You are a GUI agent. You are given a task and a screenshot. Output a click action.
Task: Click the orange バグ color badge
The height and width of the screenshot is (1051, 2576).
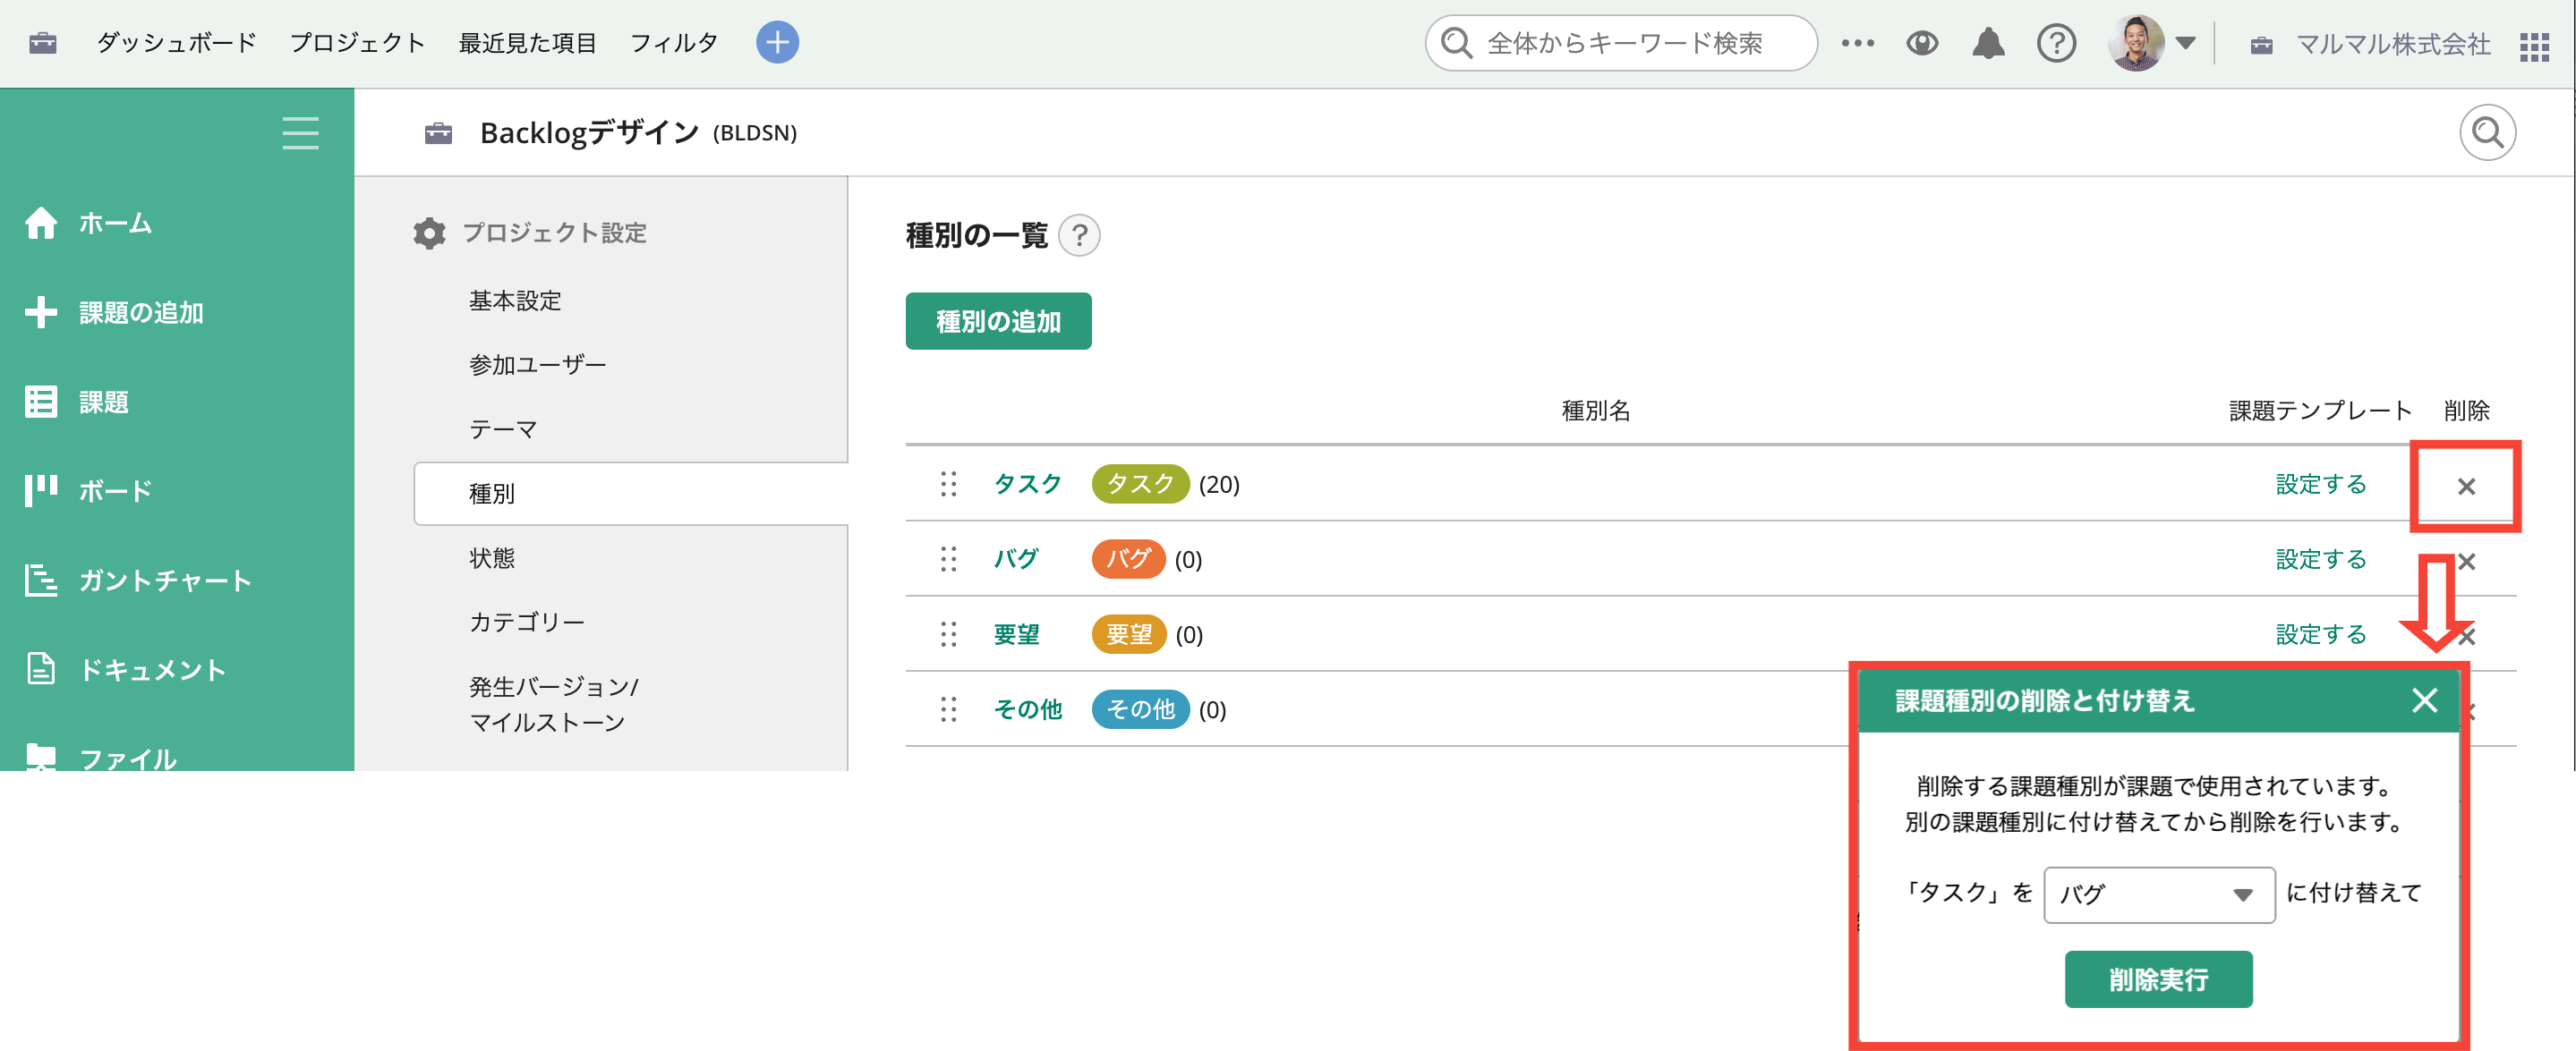[1128, 559]
